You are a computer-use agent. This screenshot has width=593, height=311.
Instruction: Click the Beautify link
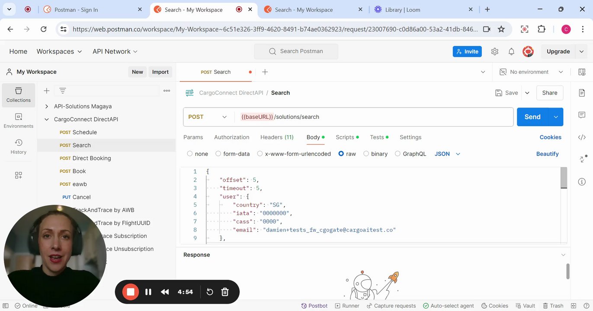click(548, 154)
